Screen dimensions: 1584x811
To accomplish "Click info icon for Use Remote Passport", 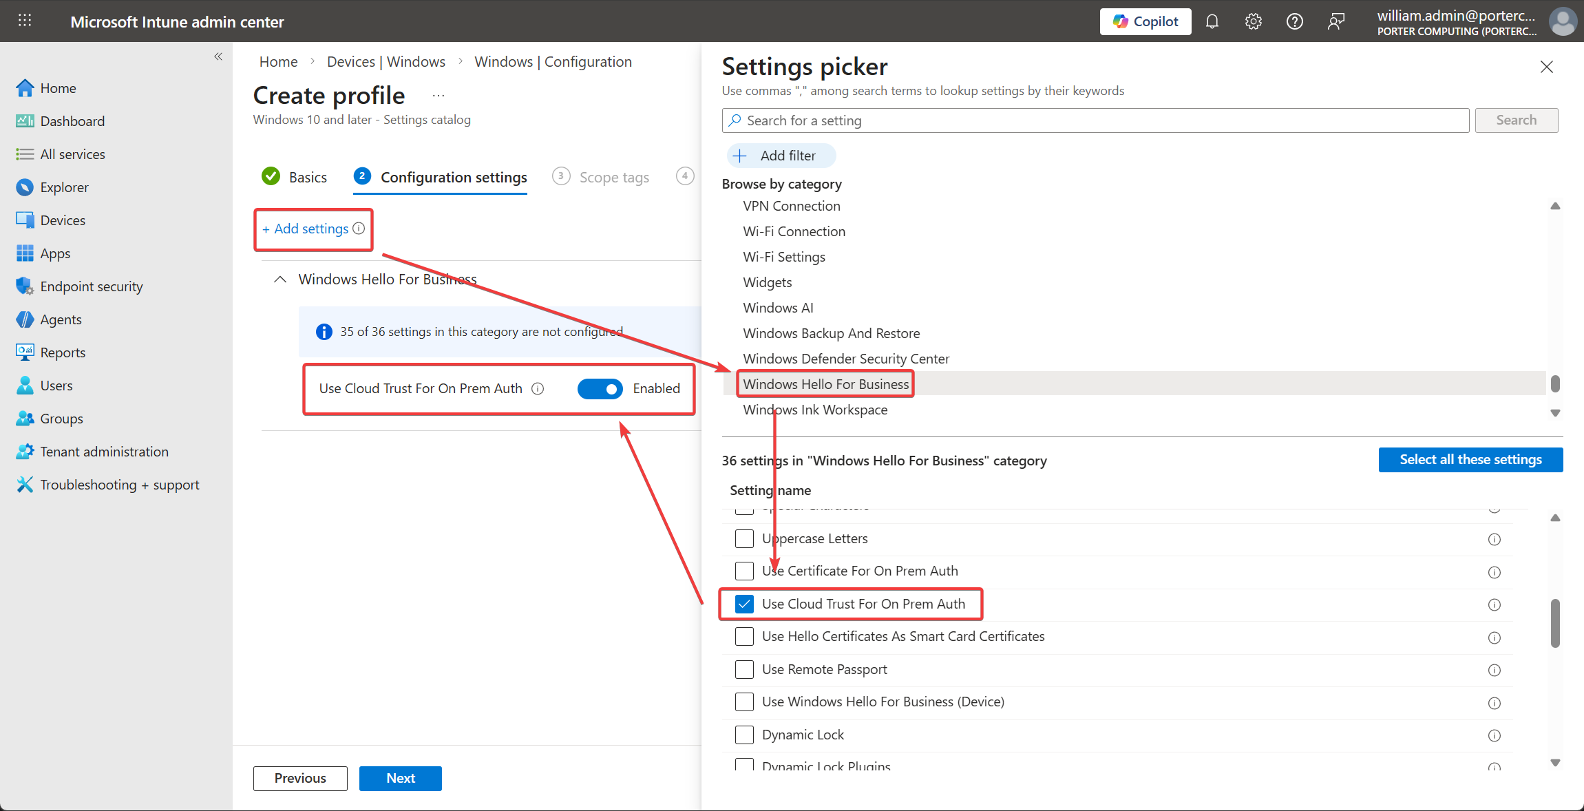I will coord(1494,670).
